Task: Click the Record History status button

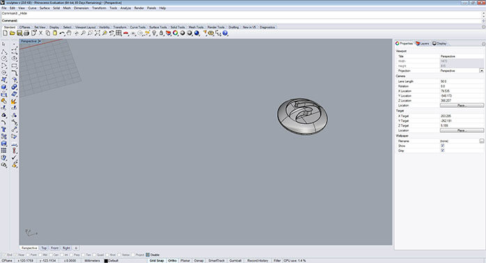Action: [x=258, y=260]
